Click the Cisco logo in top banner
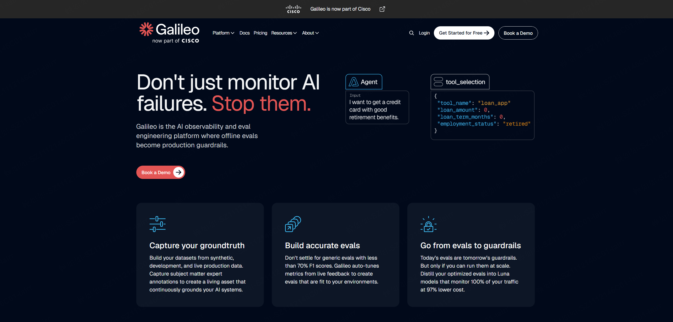Image resolution: width=673 pixels, height=322 pixels. 293,9
